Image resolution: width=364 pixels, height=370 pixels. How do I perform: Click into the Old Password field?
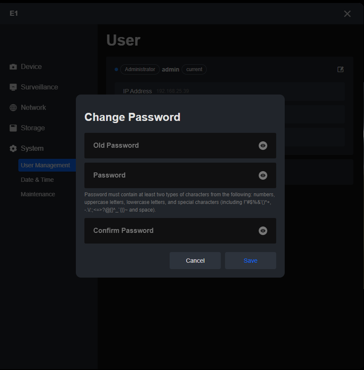click(x=180, y=146)
